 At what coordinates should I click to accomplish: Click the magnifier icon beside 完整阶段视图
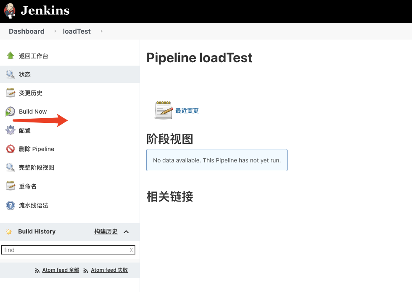click(11, 167)
